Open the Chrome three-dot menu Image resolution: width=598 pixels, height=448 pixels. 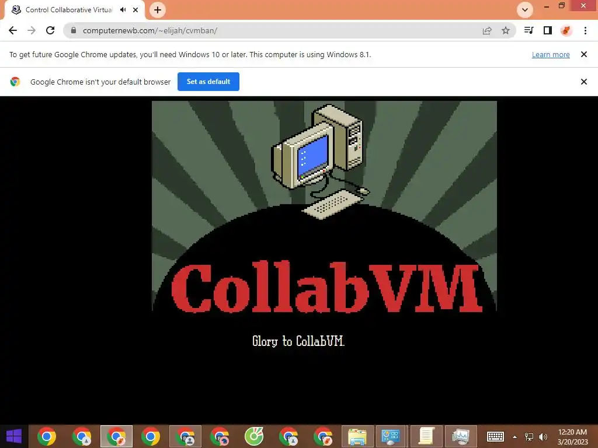585,30
